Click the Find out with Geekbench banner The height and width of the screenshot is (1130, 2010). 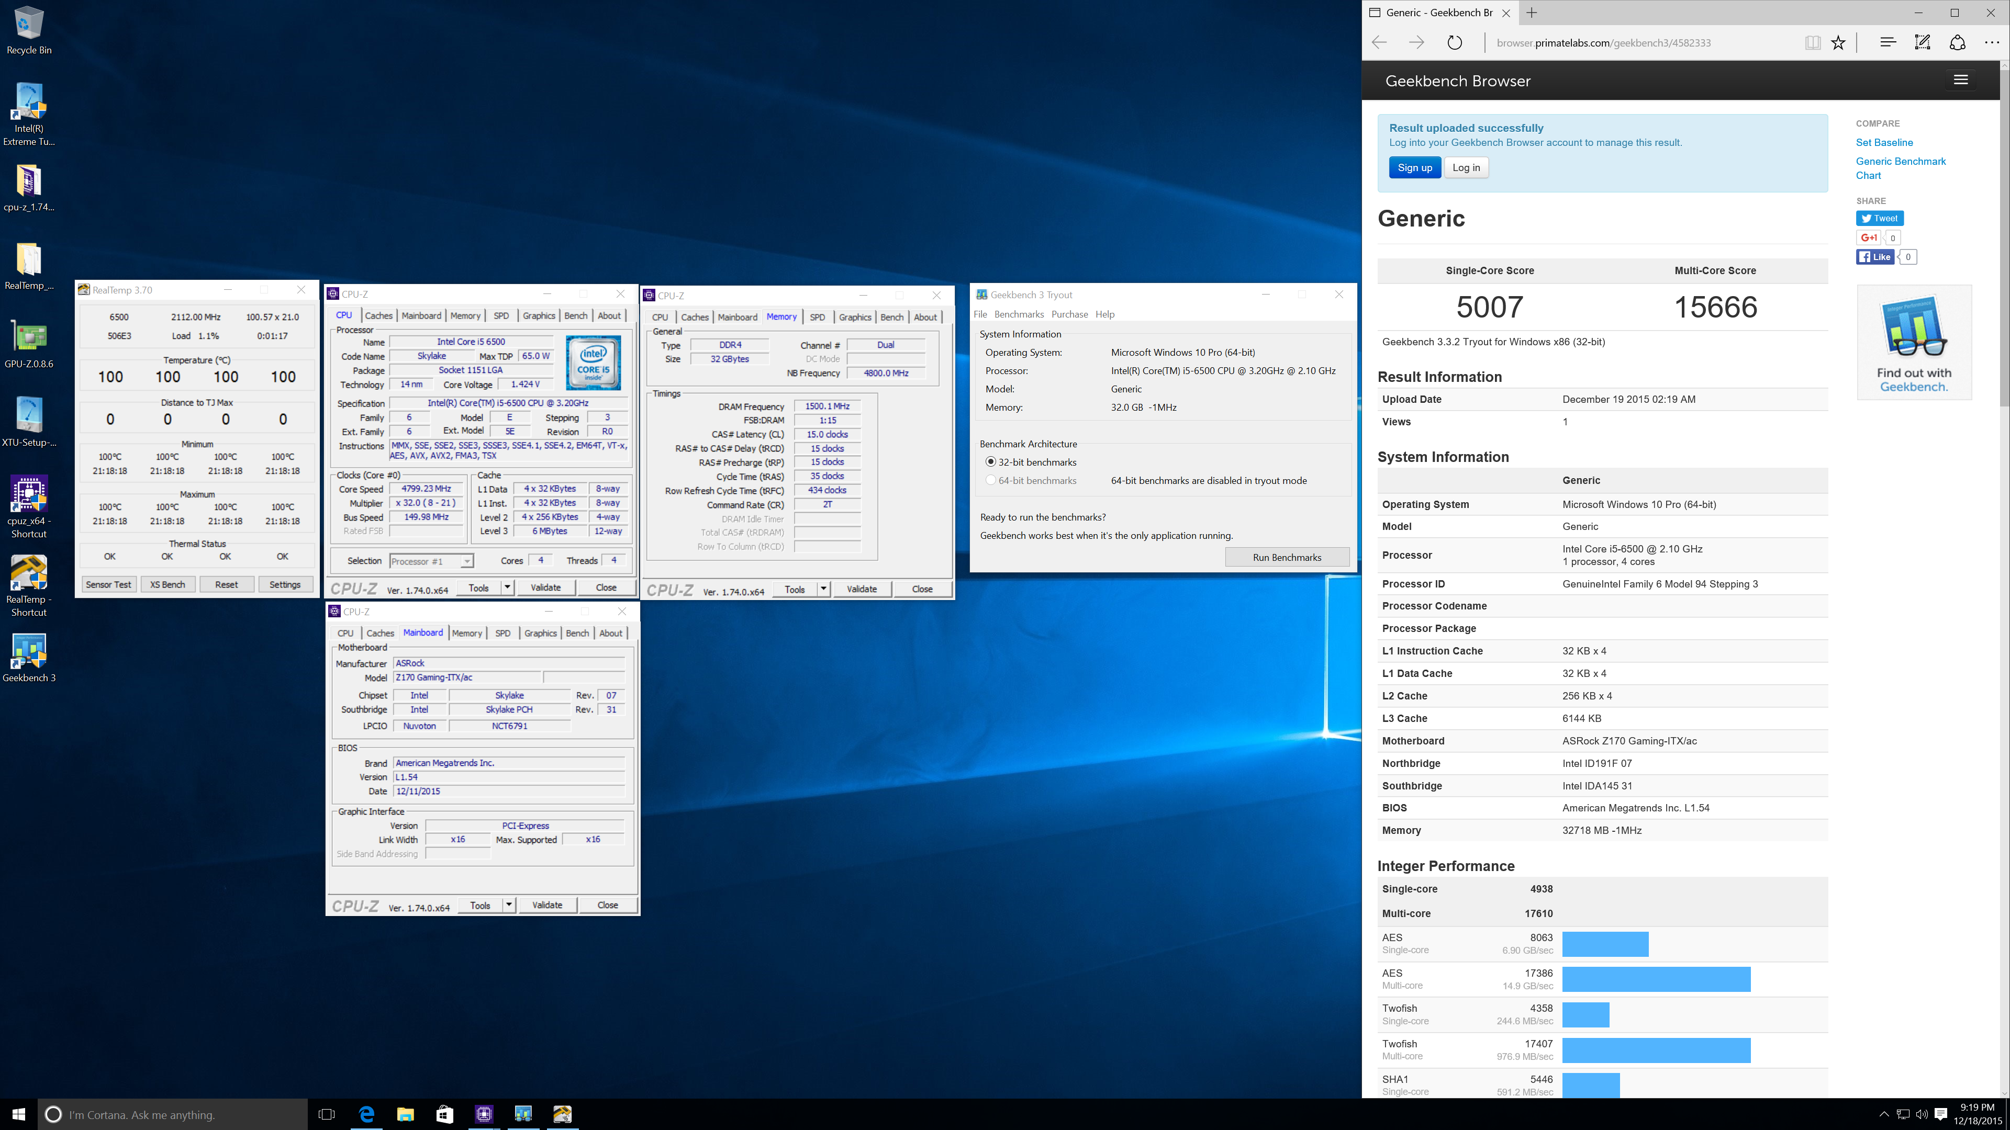pyautogui.click(x=1914, y=342)
